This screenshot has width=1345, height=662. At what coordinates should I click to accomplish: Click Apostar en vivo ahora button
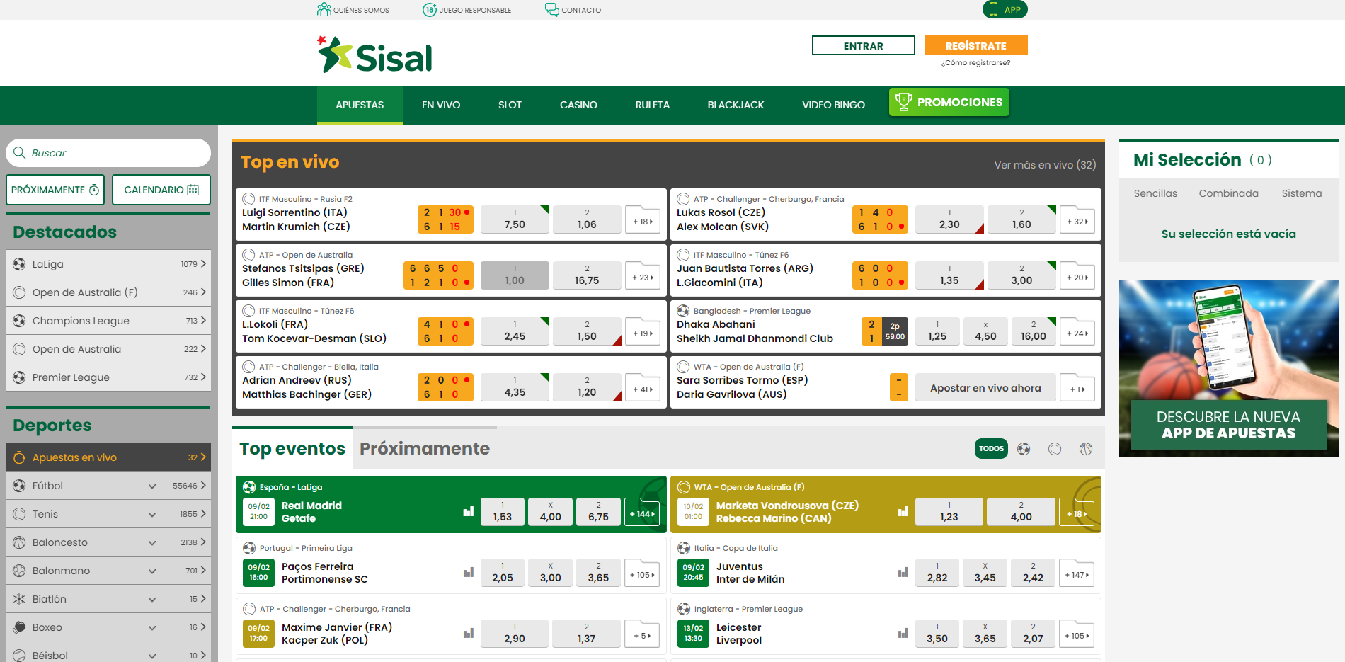[x=985, y=388]
